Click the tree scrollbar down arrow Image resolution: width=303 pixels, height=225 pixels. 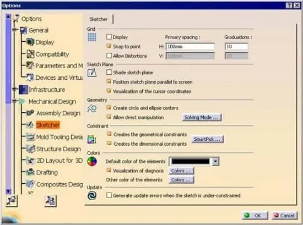[x=8, y=191]
